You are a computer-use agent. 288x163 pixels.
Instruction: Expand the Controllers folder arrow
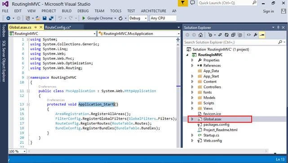(x=192, y=87)
